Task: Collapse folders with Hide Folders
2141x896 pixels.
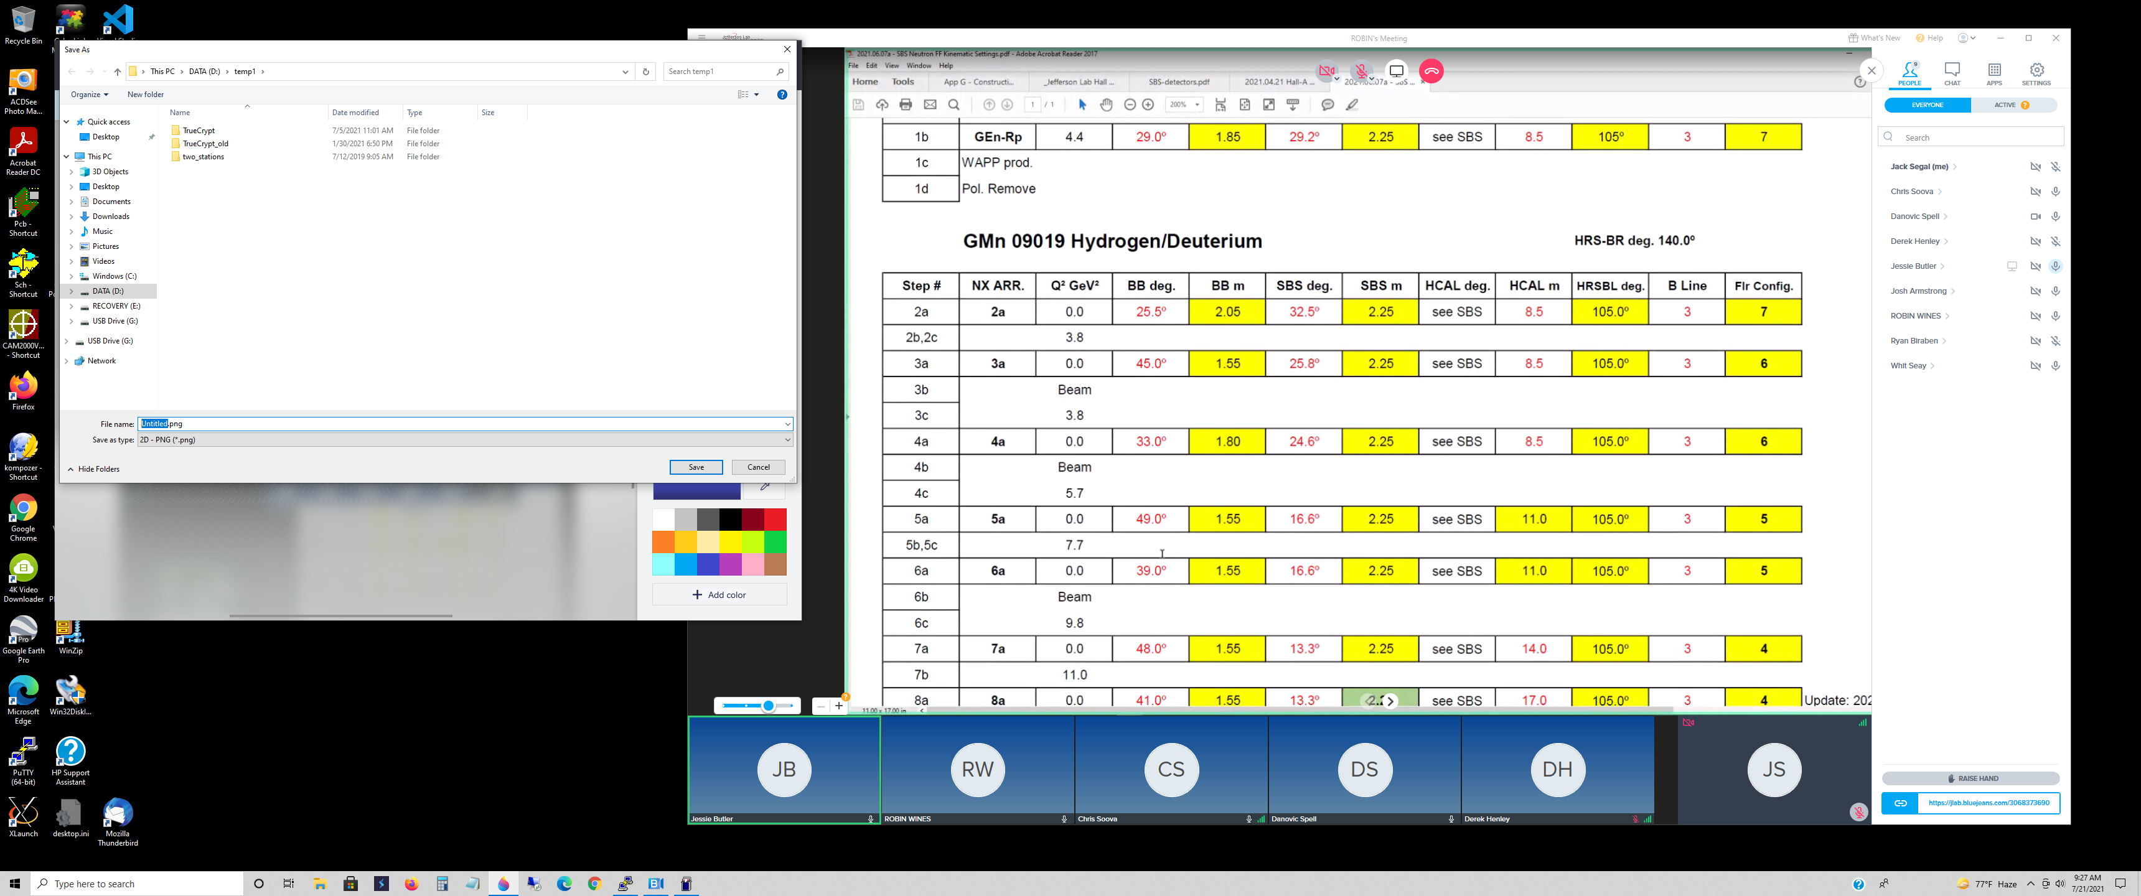Action: pyautogui.click(x=94, y=470)
